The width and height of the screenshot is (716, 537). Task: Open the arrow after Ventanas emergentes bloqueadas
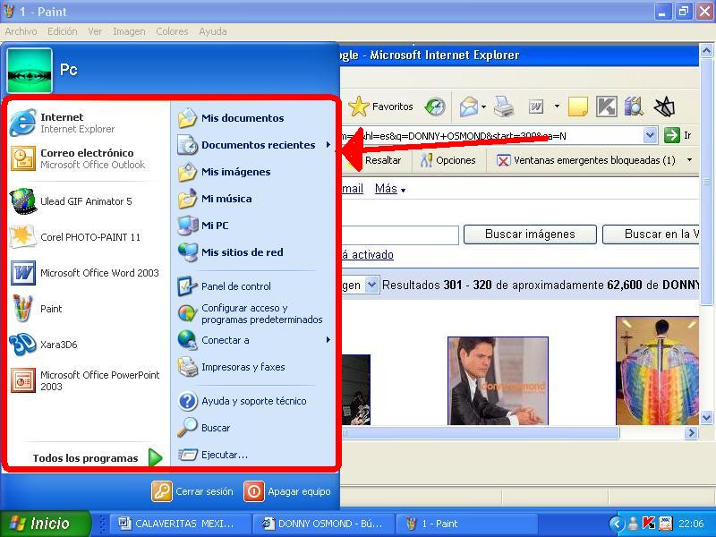(x=689, y=160)
